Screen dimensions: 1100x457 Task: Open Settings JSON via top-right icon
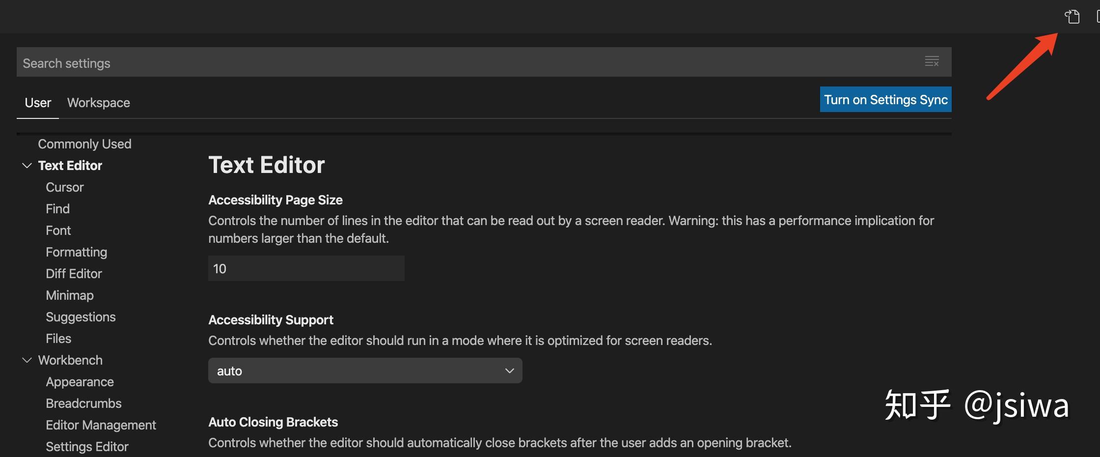click(x=1072, y=16)
